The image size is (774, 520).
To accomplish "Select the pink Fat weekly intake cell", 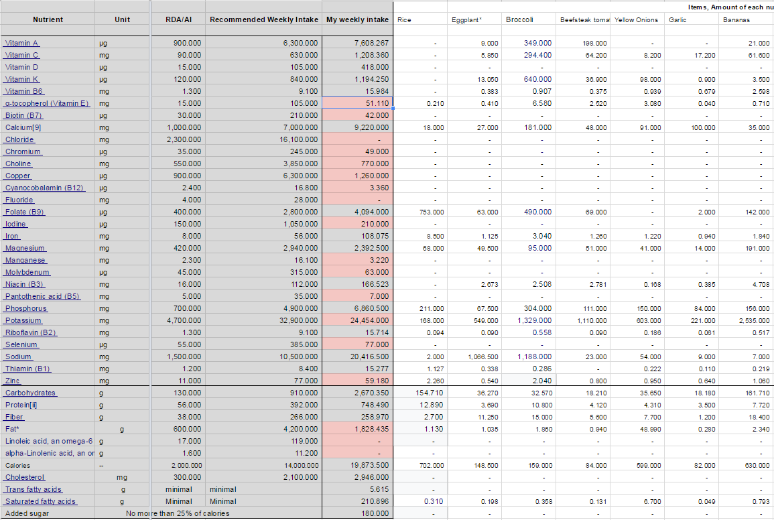I will point(357,429).
